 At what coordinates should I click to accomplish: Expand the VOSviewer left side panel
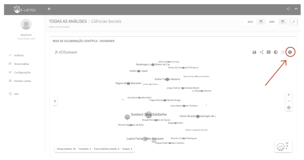coord(55,101)
